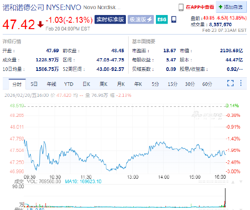Click the 成交量 value 1228.57万
The image size is (250, 210).
47,60
